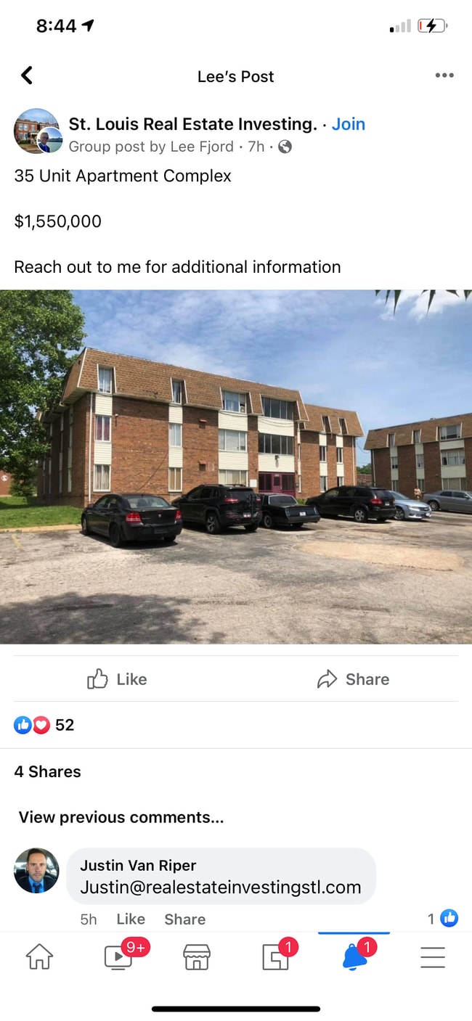Share the apartment complex post
The image size is (472, 1021).
tap(354, 679)
